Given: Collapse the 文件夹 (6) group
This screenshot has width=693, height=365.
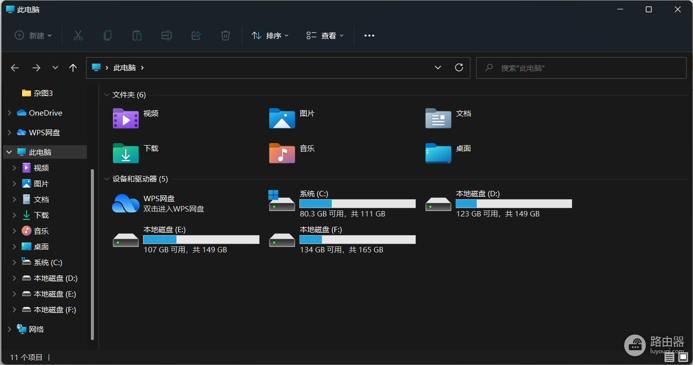Looking at the screenshot, I should pyautogui.click(x=107, y=95).
